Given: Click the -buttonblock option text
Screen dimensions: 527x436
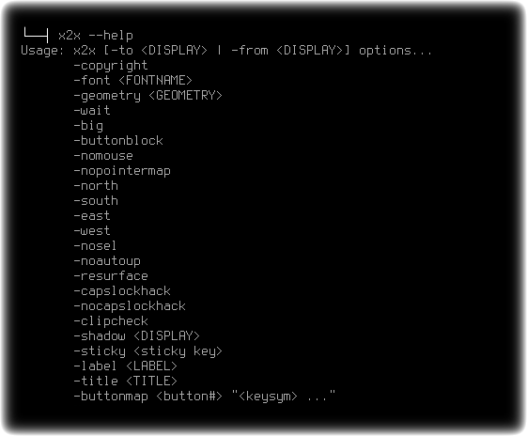Looking at the screenshot, I should click(118, 141).
